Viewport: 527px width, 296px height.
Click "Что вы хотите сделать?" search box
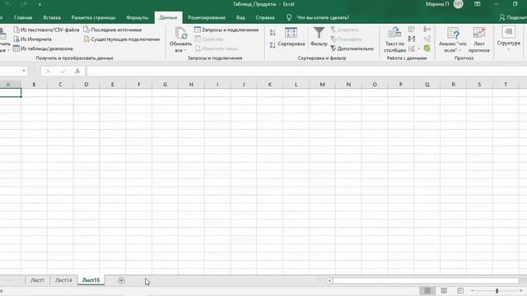[x=323, y=17]
